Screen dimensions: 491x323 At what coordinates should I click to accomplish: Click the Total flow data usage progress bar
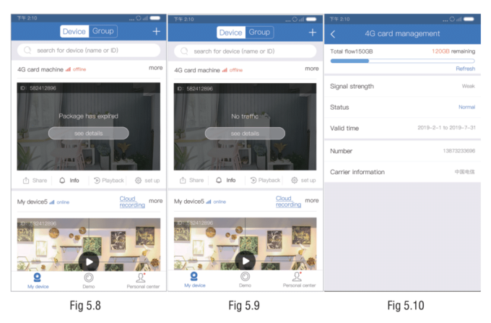(x=402, y=61)
